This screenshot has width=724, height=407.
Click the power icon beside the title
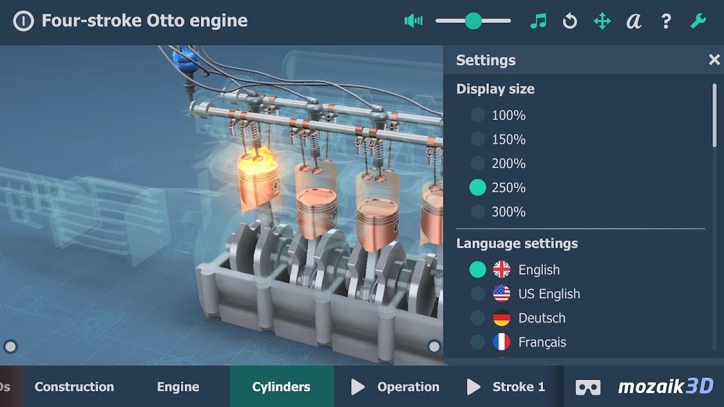(x=23, y=21)
